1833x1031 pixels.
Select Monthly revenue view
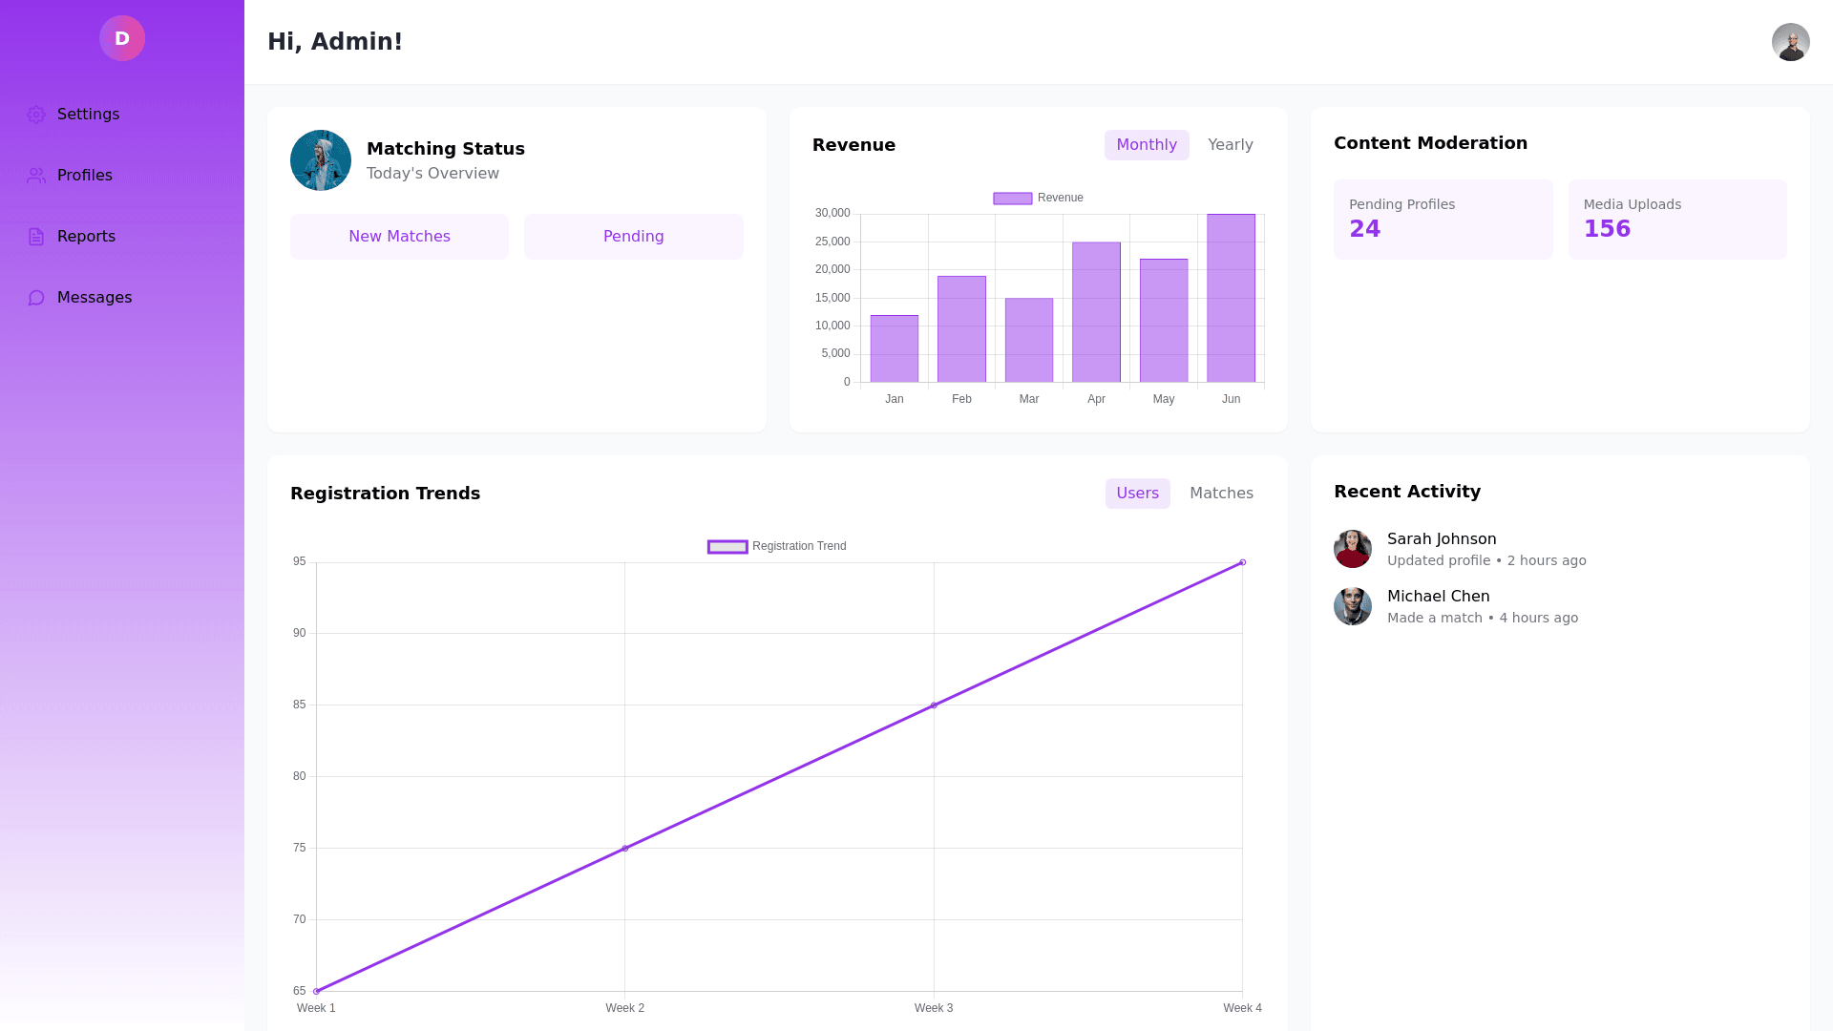coord(1146,145)
